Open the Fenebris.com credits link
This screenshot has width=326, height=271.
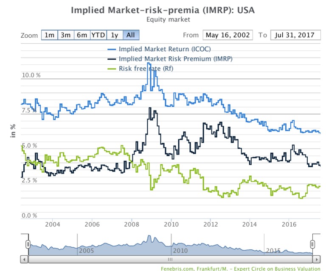241,269
